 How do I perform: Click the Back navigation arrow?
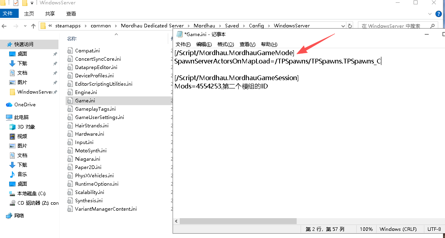[5, 26]
